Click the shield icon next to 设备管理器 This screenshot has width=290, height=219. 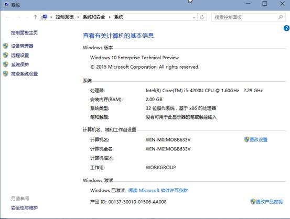coord(6,46)
